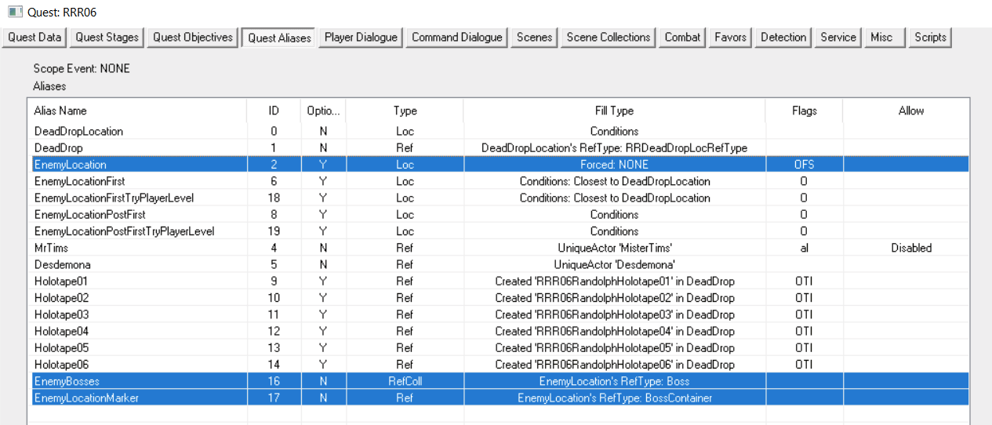Click the Flags column header
Image resolution: width=992 pixels, height=425 pixels.
click(804, 111)
